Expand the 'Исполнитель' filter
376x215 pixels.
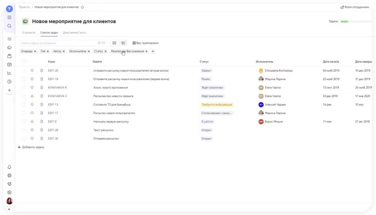tap(78, 51)
